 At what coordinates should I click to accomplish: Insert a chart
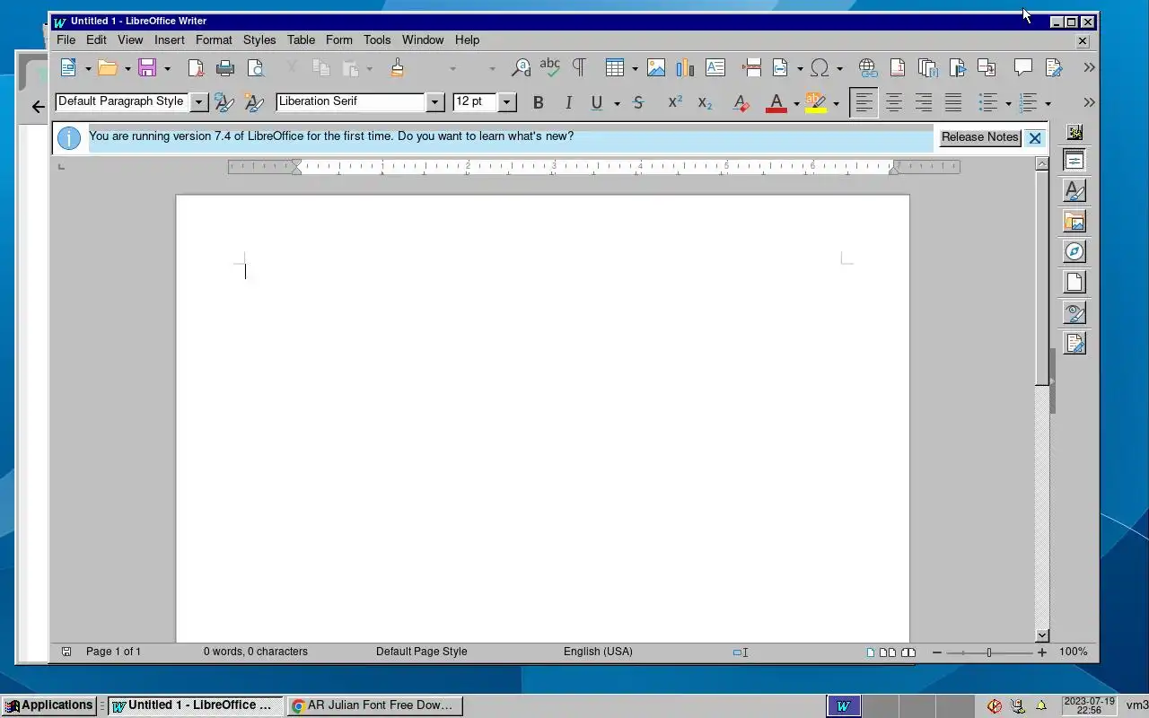pos(685,67)
